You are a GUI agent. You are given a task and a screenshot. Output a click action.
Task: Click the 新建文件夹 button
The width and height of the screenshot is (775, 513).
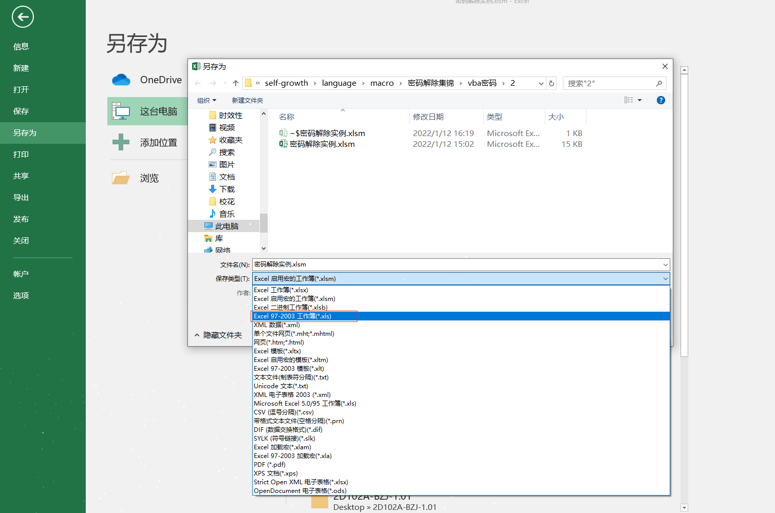[248, 100]
